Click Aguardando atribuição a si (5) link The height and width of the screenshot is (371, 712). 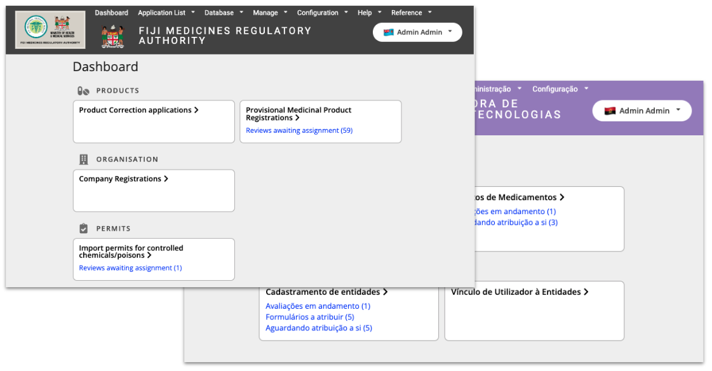tap(319, 328)
